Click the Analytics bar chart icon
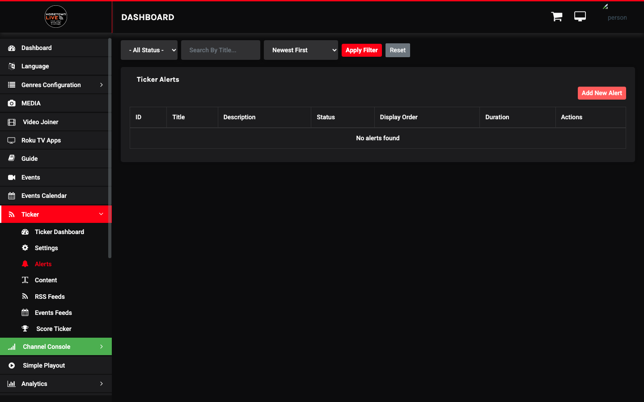The width and height of the screenshot is (644, 402). [12, 384]
